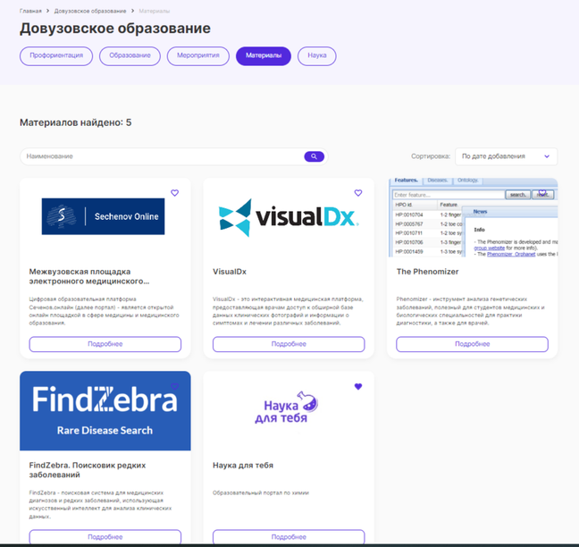Viewport: 579px width, 547px height.
Task: Click the chevron arrow in sort box
Action: pyautogui.click(x=547, y=156)
